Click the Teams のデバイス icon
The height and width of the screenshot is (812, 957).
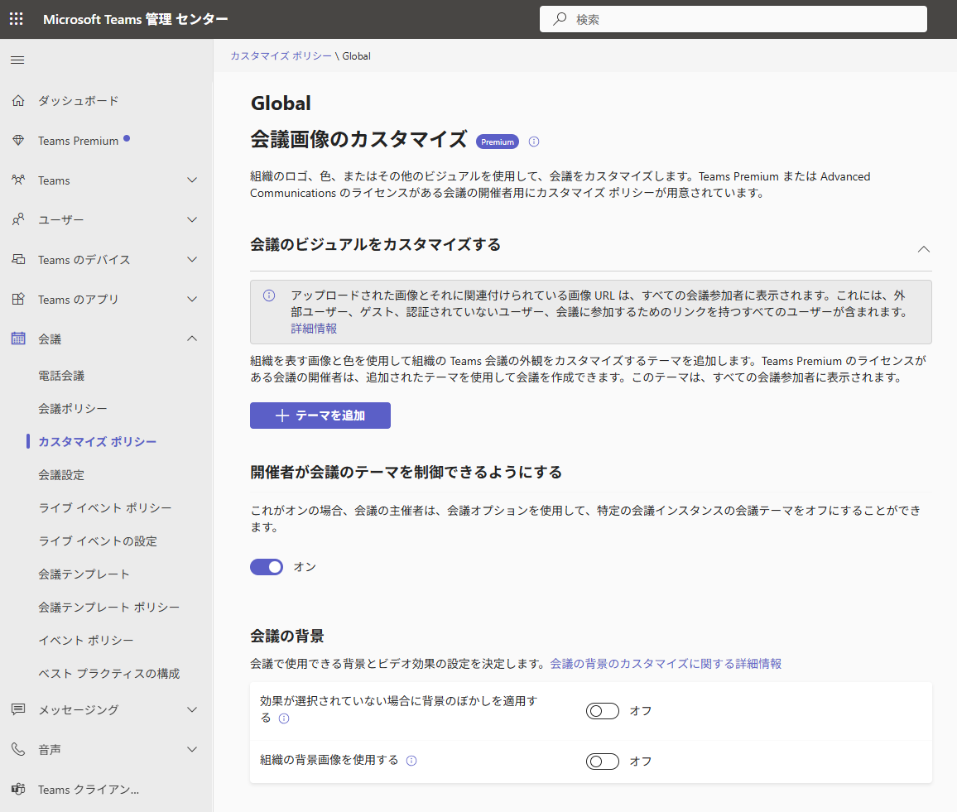[18, 259]
